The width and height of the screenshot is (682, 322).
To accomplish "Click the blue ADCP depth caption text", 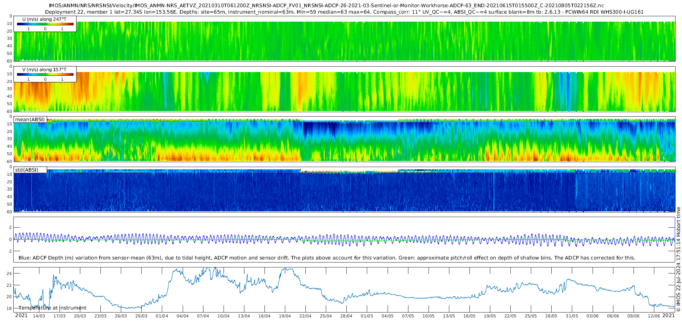I will (x=327, y=258).
